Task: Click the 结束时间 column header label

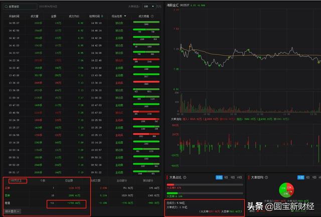Action: click(94, 16)
